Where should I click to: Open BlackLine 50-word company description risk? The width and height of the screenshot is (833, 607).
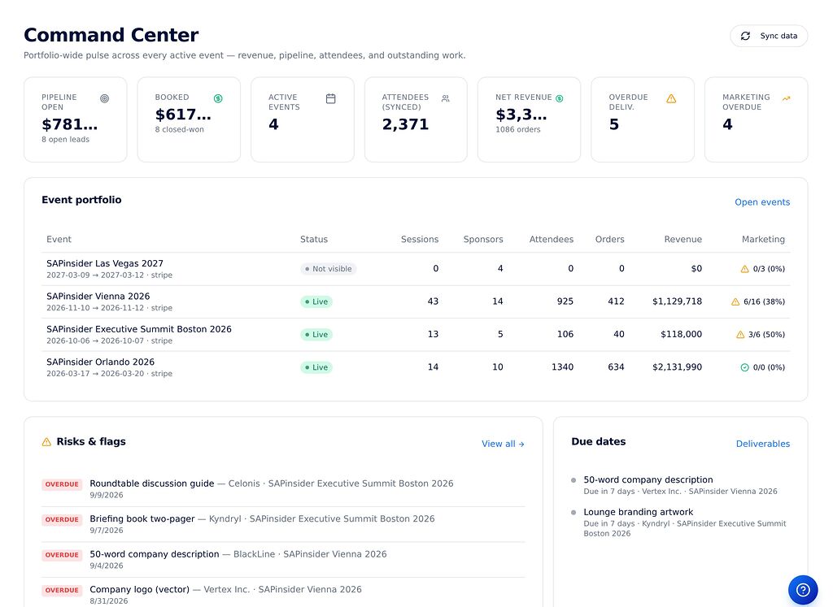283,559
